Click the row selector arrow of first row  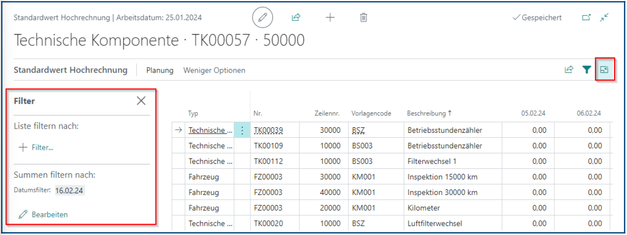178,130
